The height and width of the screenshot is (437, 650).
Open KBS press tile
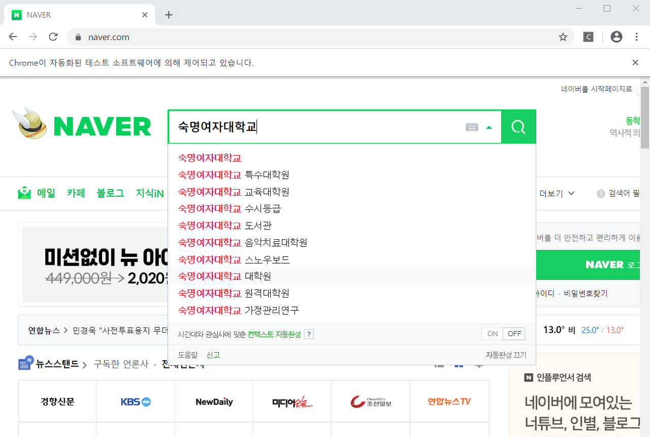(x=136, y=402)
